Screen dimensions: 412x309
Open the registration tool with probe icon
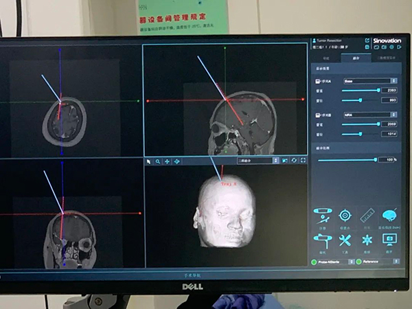[x=323, y=216]
